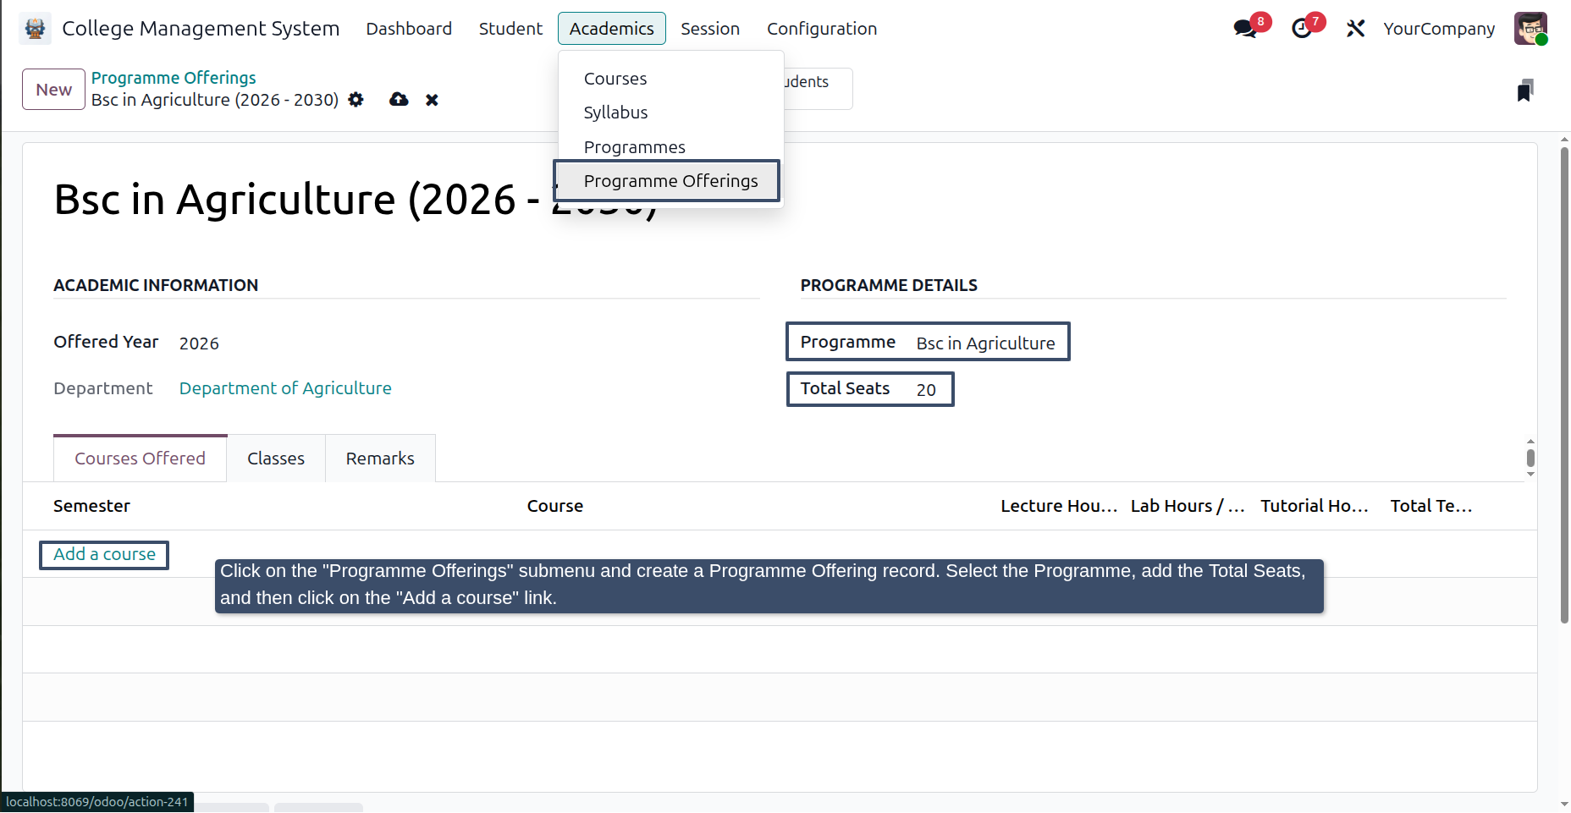Viewport: 1571px width, 813px height.
Task: Click the bookmark icon near the top-right corner
Action: (x=1525, y=91)
